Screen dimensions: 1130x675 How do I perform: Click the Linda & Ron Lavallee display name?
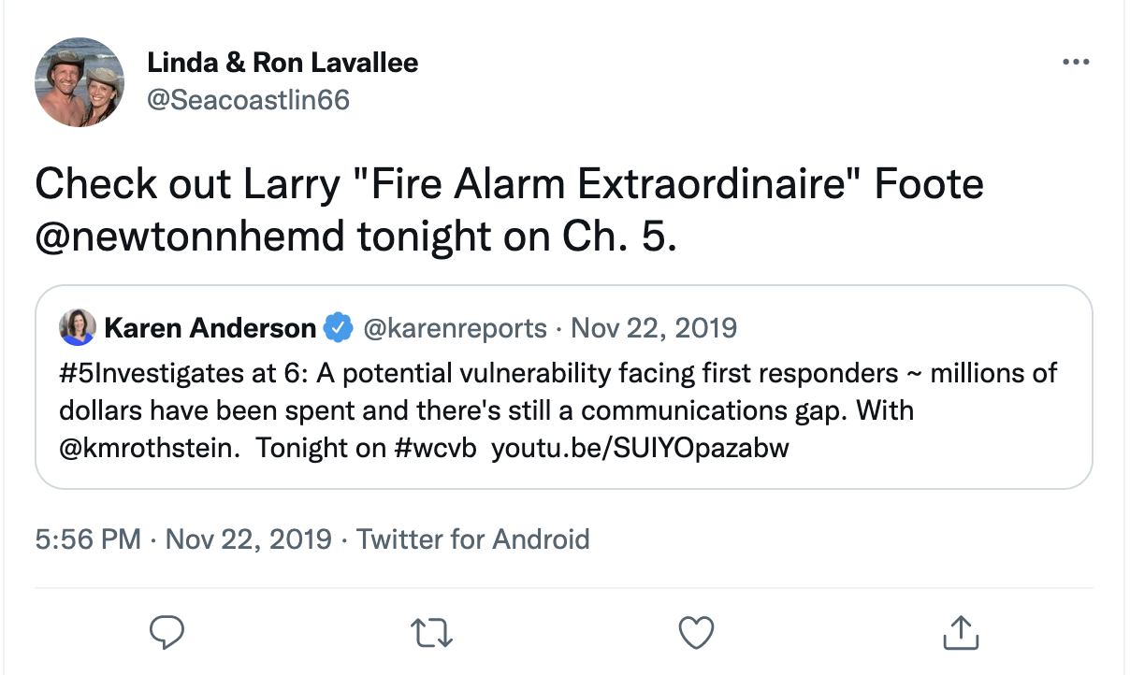tap(282, 63)
